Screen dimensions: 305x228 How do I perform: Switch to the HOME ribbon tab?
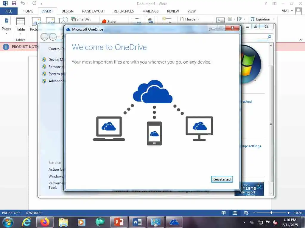click(x=28, y=11)
